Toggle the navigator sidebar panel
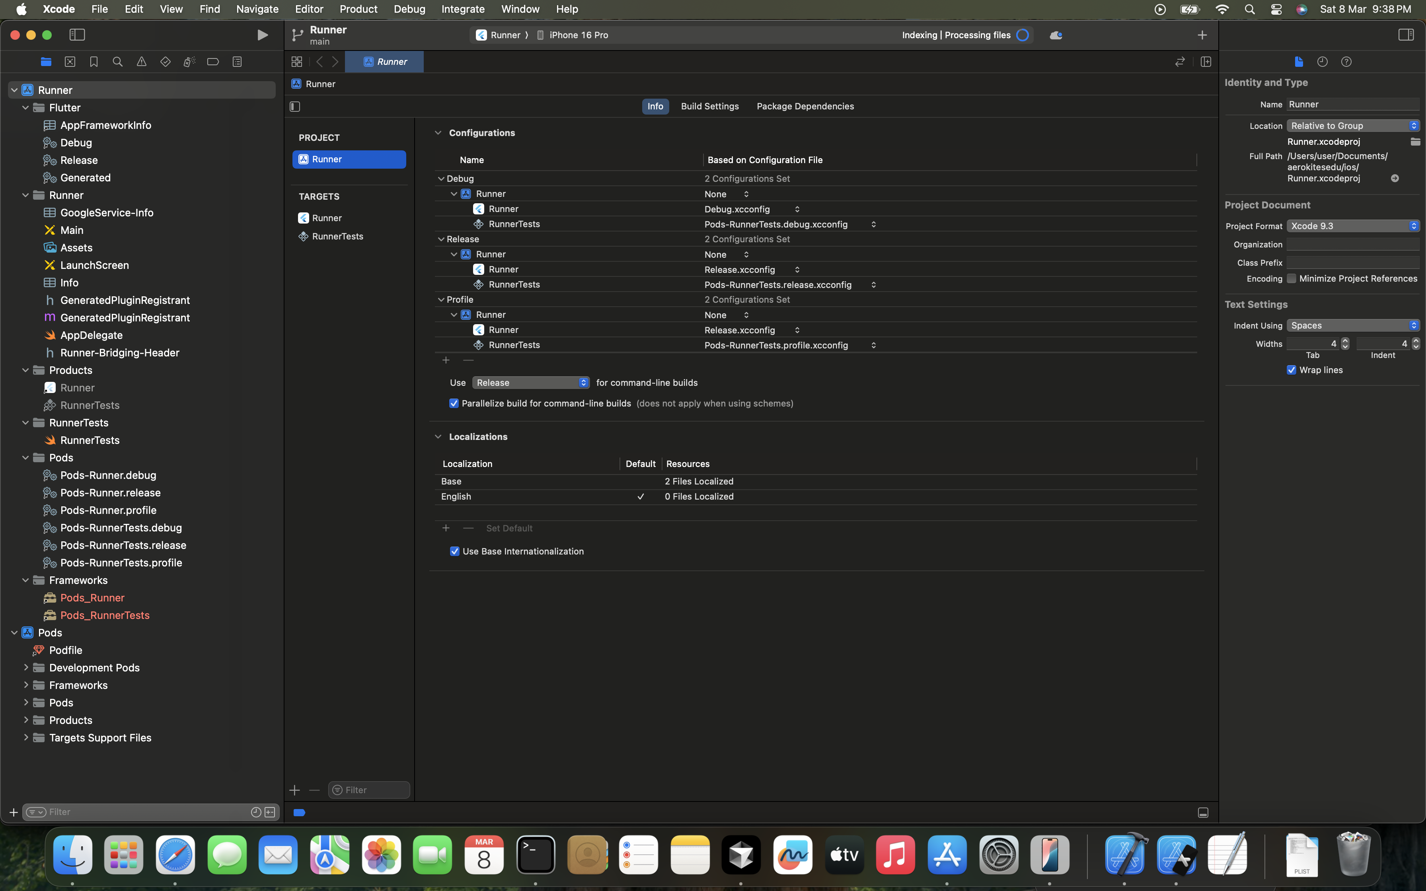The image size is (1426, 891). point(77,35)
